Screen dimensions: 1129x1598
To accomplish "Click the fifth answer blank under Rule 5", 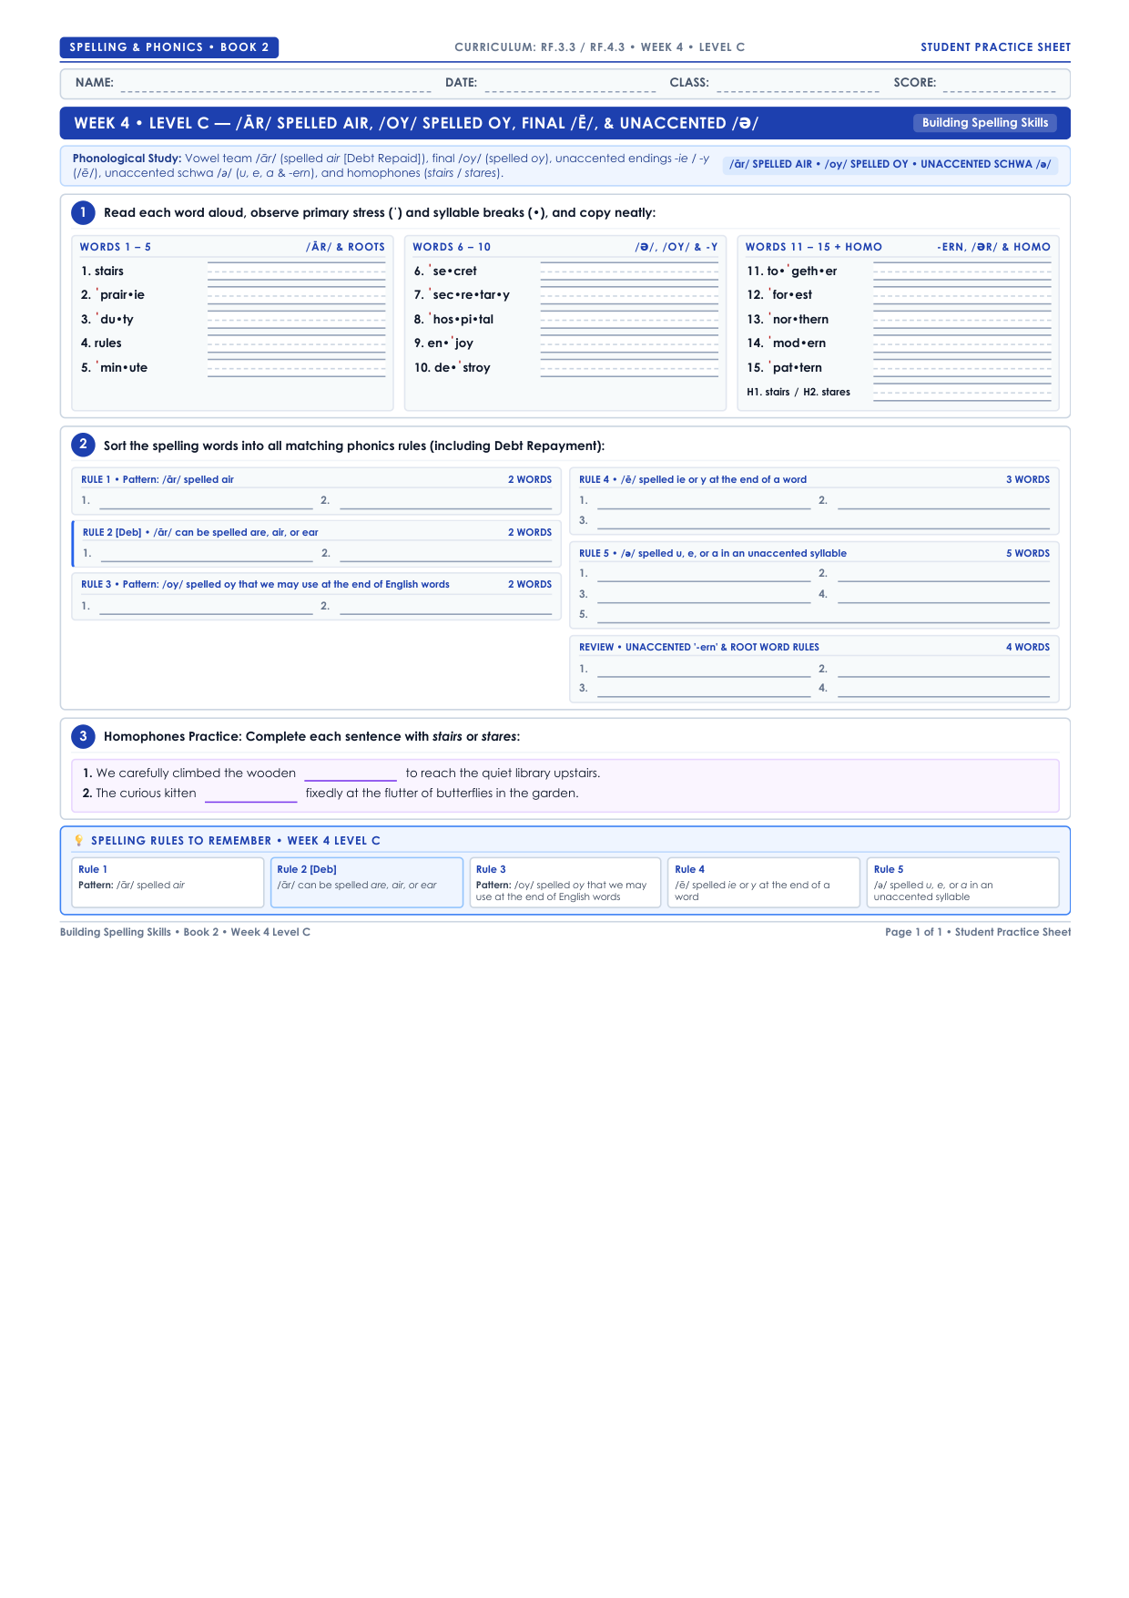I will [x=823, y=615].
